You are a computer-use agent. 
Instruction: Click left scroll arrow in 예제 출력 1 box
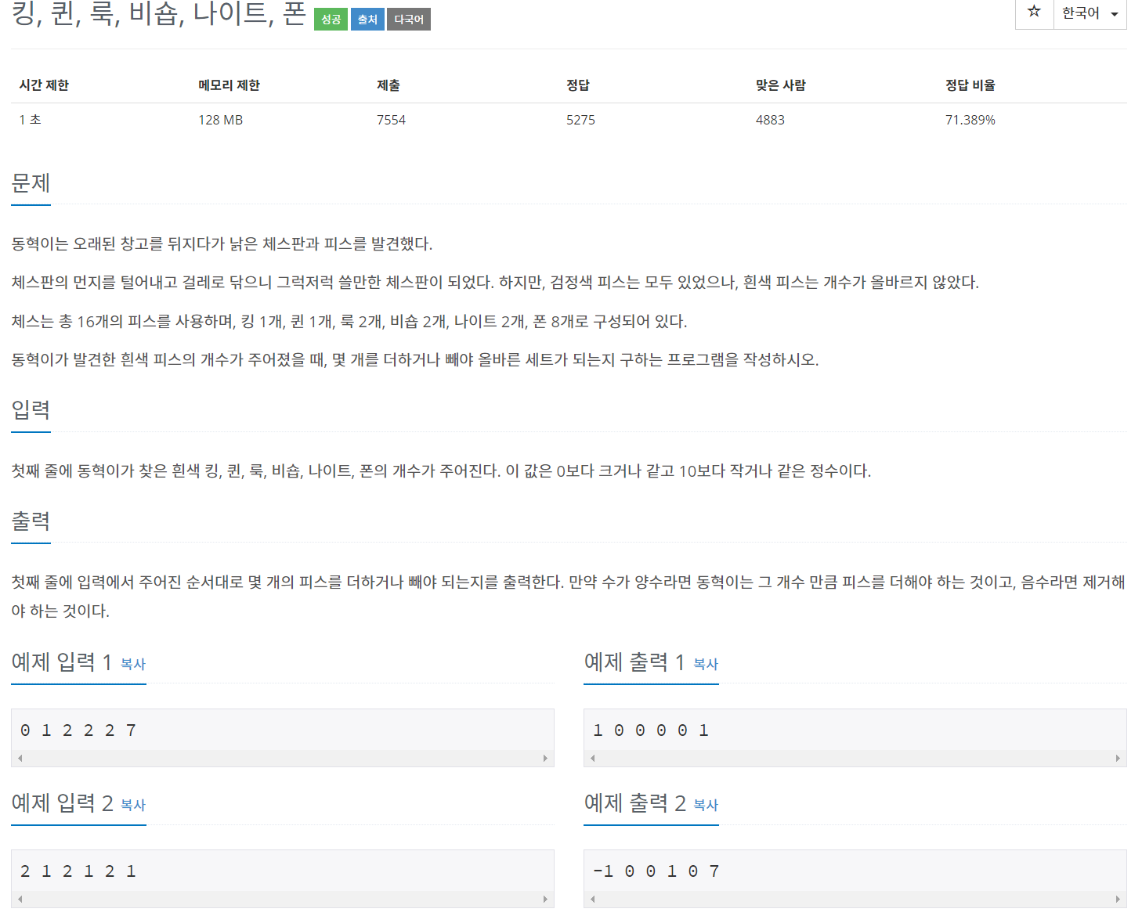pyautogui.click(x=592, y=758)
